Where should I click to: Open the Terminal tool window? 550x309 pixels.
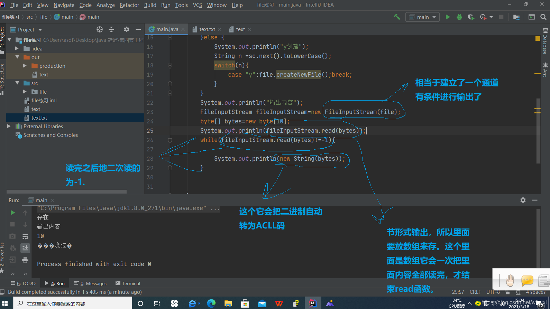pyautogui.click(x=128, y=283)
